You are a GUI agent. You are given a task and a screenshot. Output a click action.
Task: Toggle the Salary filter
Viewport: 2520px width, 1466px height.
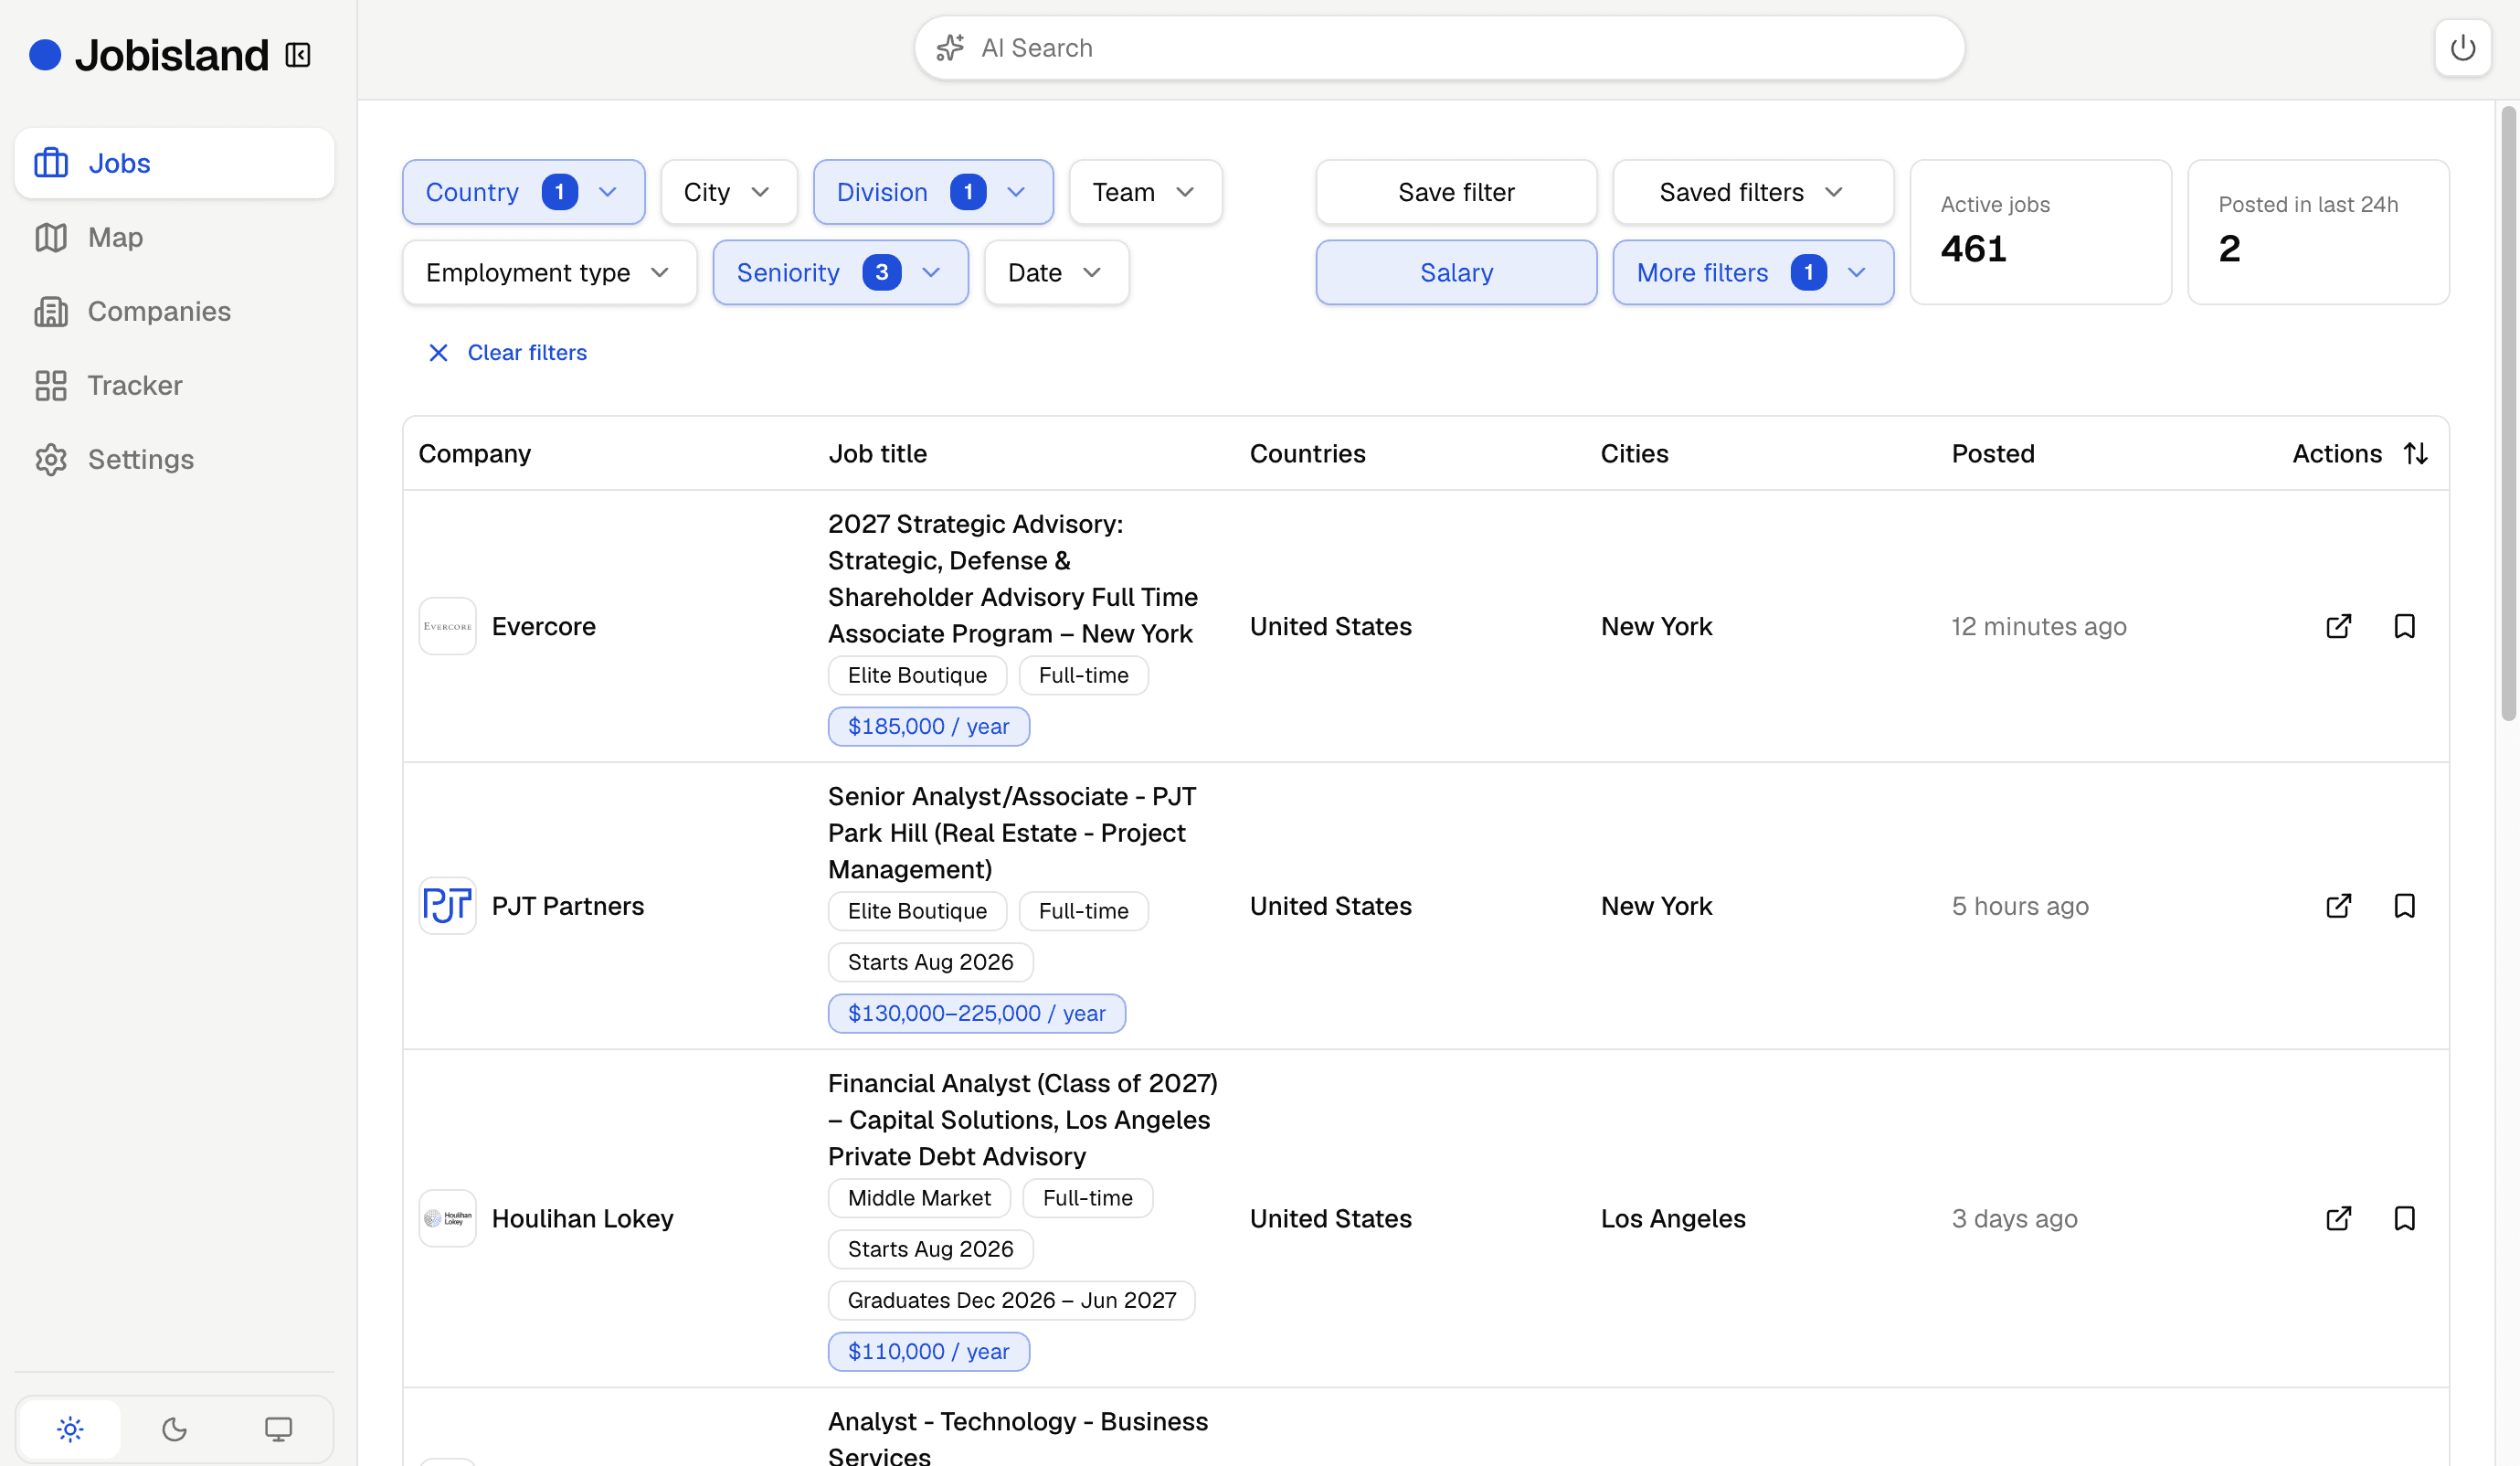[x=1456, y=272]
